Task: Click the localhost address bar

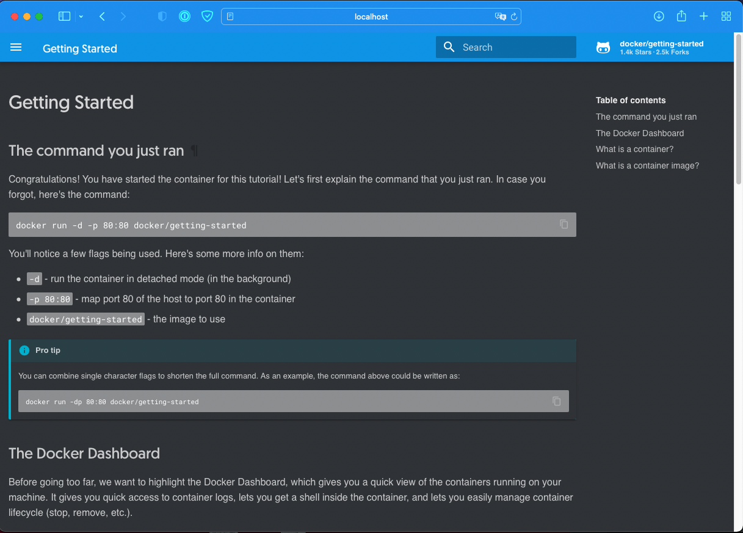Action: (371, 16)
